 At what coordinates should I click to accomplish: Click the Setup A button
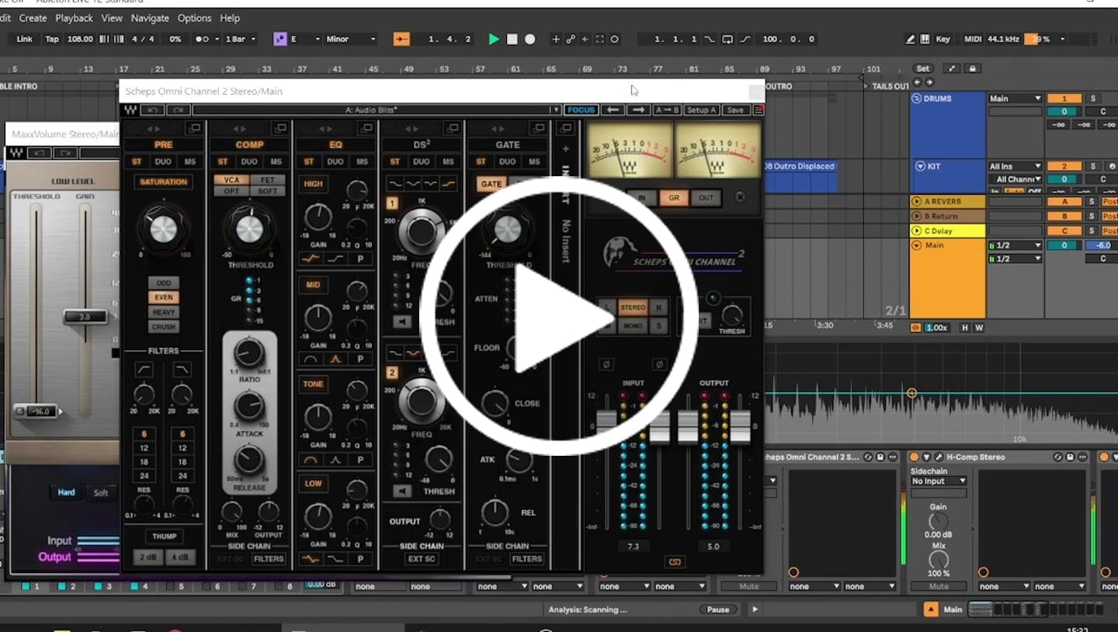701,110
